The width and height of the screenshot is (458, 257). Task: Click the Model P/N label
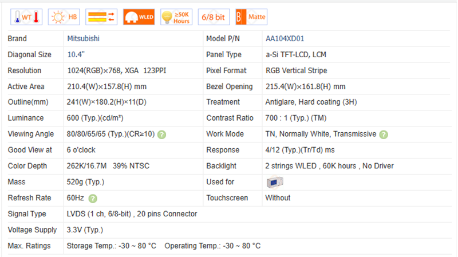[x=223, y=38]
